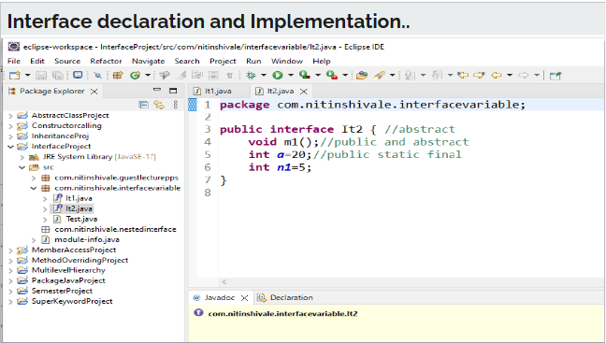Click Collapse All in Package Explorer

point(143,105)
